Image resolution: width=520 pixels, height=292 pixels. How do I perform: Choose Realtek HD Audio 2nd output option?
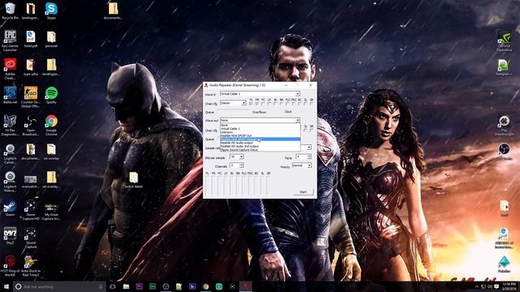point(260,146)
